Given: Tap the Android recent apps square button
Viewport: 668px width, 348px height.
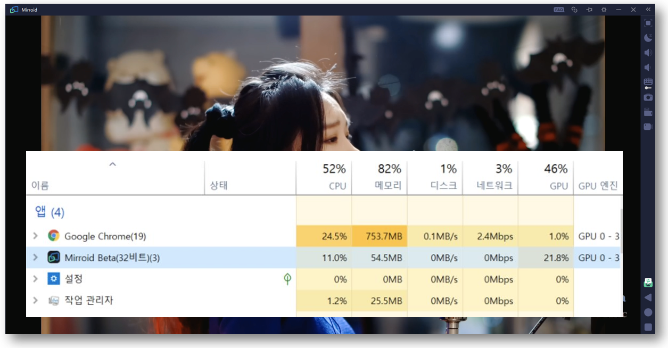Looking at the screenshot, I should [x=648, y=327].
